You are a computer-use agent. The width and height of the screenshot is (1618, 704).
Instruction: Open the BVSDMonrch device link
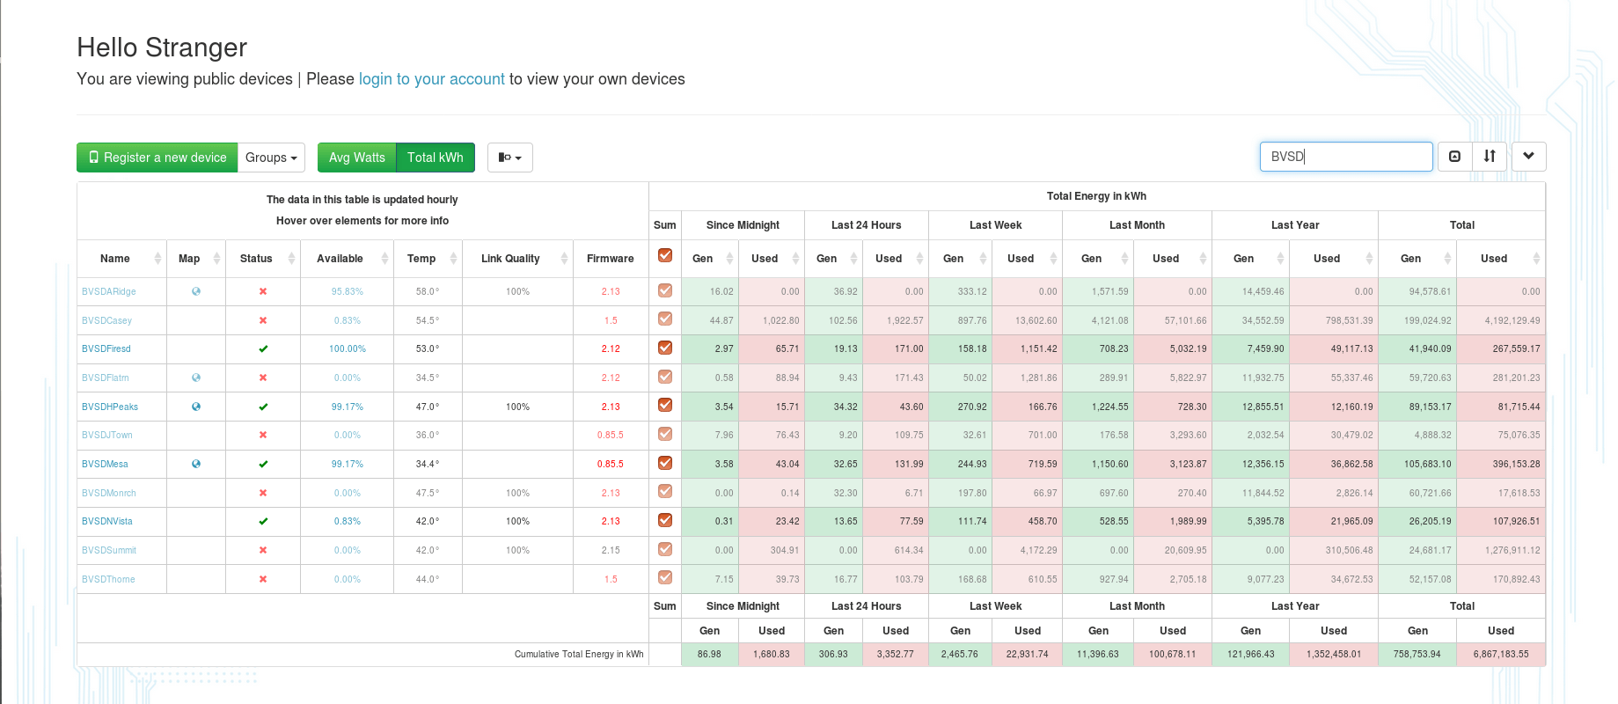pos(109,493)
